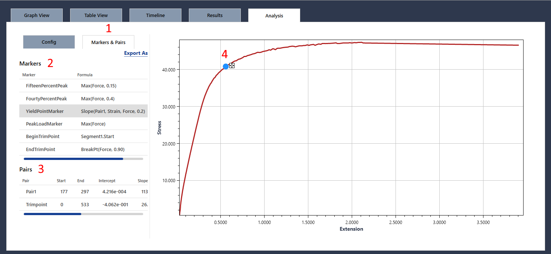Open the Results tab
Viewport: 551px width, 254px height.
[215, 16]
